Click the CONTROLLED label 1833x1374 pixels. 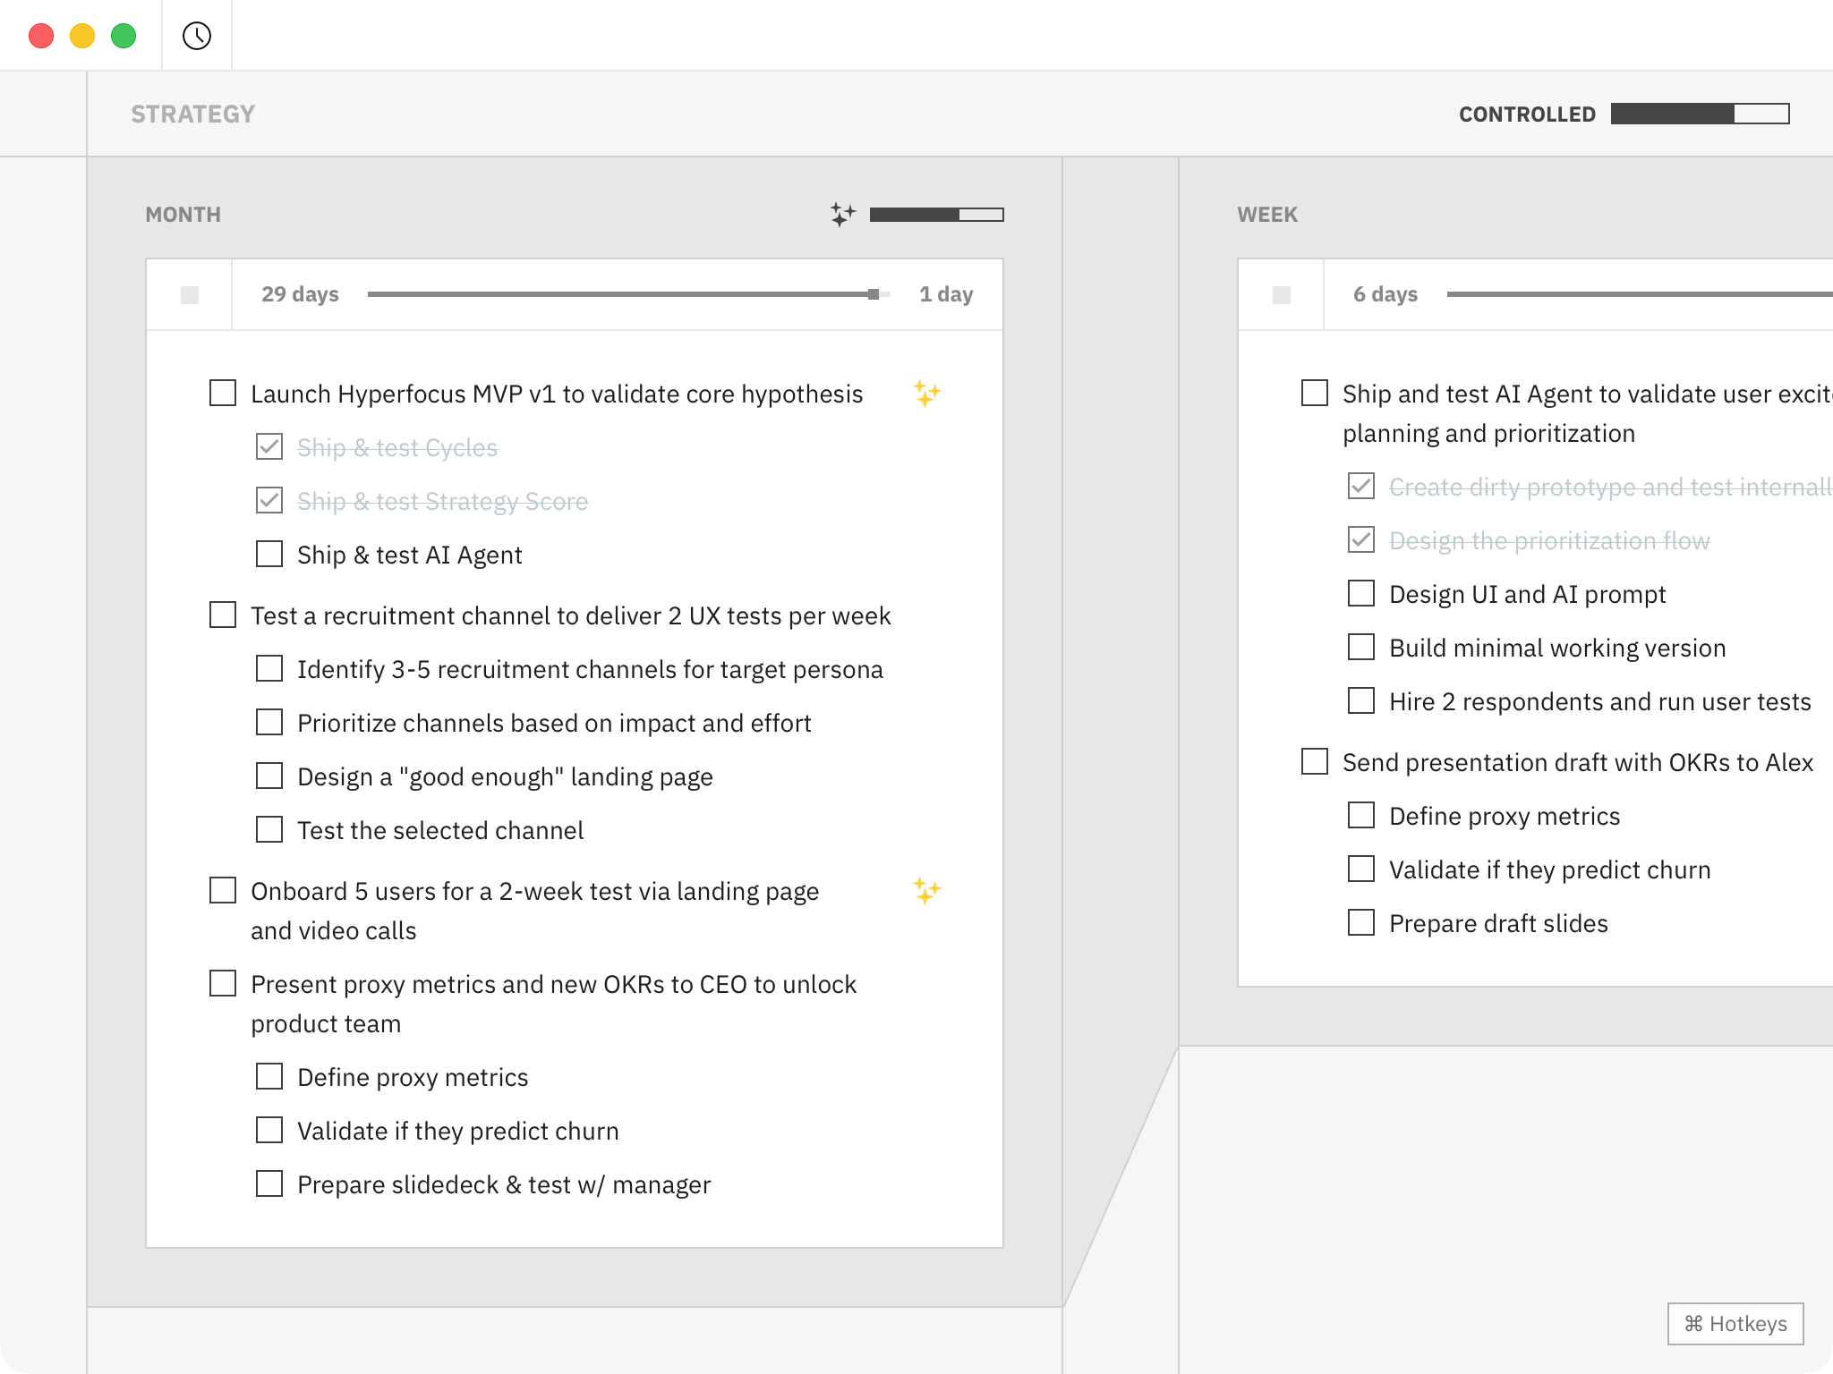(x=1526, y=114)
